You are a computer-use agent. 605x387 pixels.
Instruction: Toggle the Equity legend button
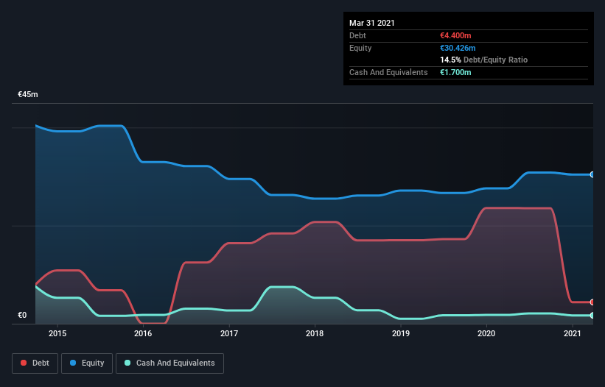(x=87, y=363)
